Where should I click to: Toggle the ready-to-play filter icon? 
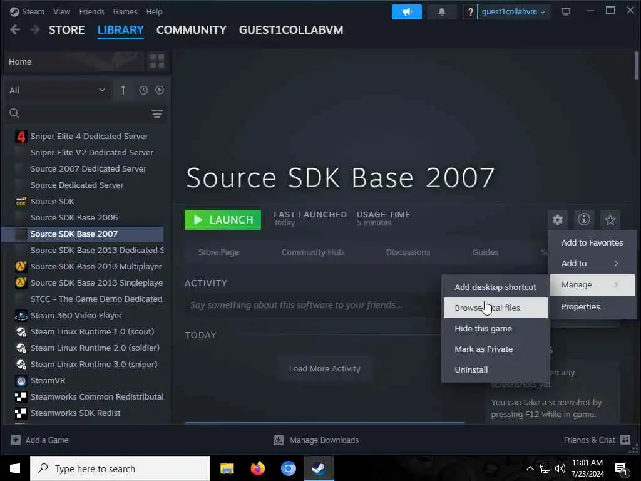[160, 90]
